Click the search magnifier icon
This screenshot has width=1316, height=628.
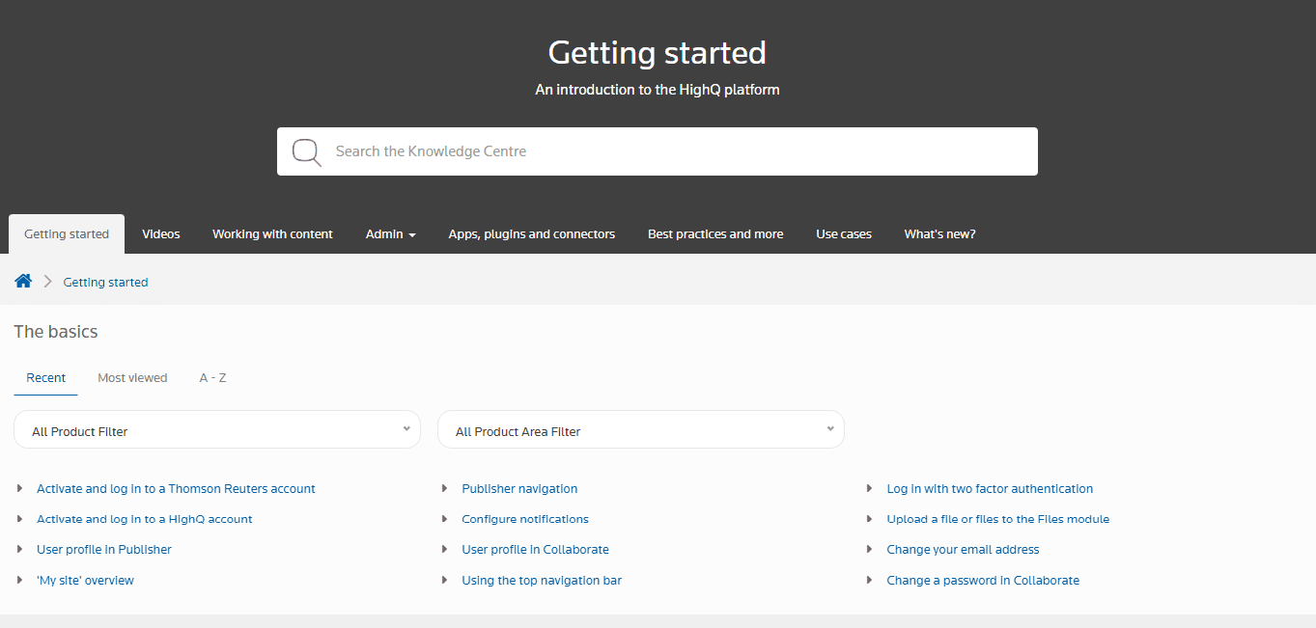(306, 151)
